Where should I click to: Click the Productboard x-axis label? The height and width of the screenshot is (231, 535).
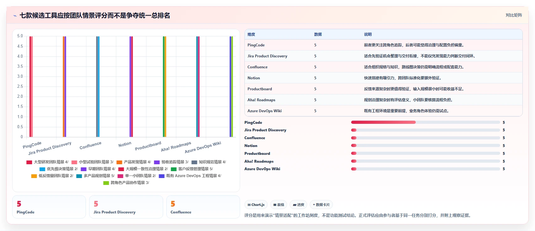point(148,146)
